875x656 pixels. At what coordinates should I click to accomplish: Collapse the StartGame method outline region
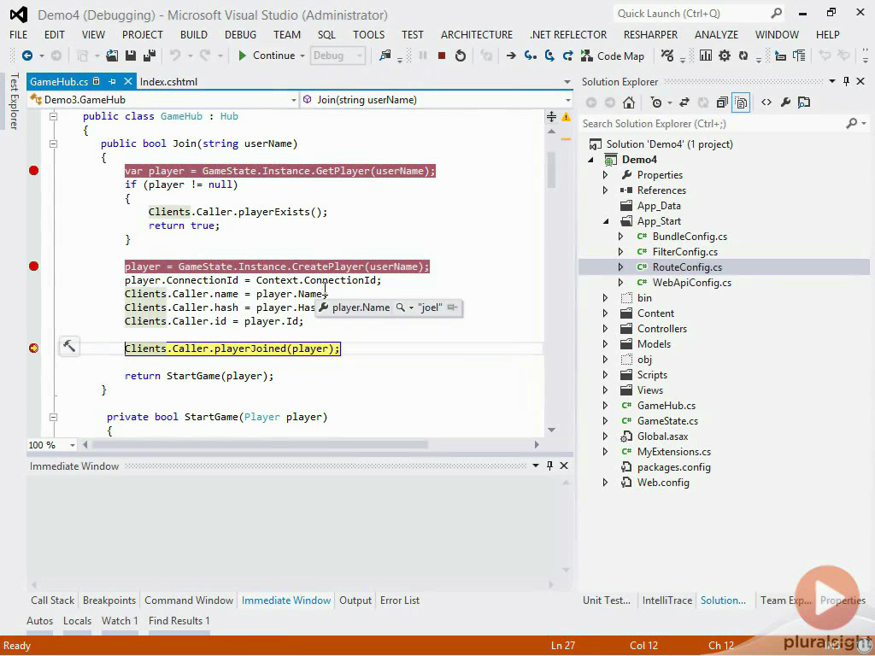coord(54,417)
